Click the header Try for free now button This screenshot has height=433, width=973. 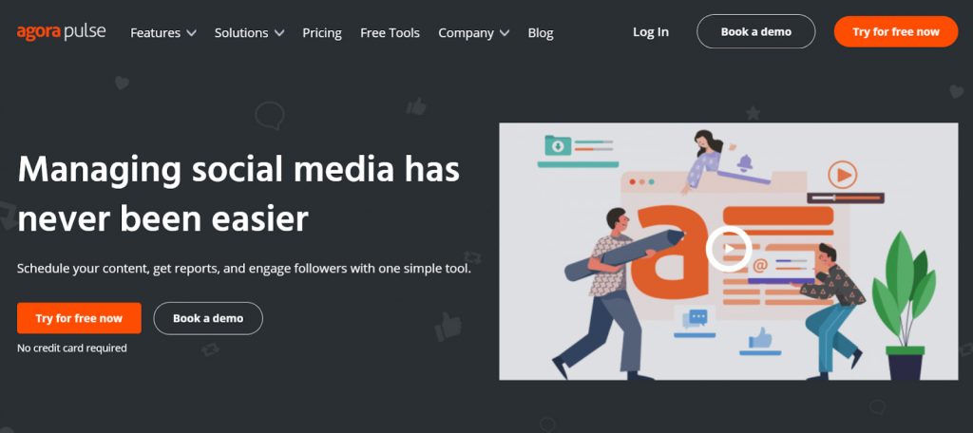point(895,31)
